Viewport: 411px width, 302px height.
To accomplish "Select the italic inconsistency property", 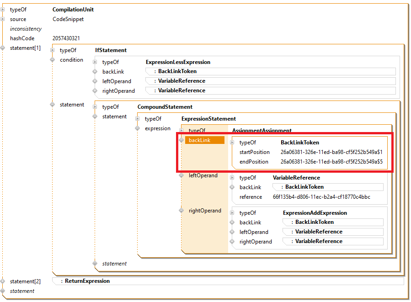I will coord(26,29).
